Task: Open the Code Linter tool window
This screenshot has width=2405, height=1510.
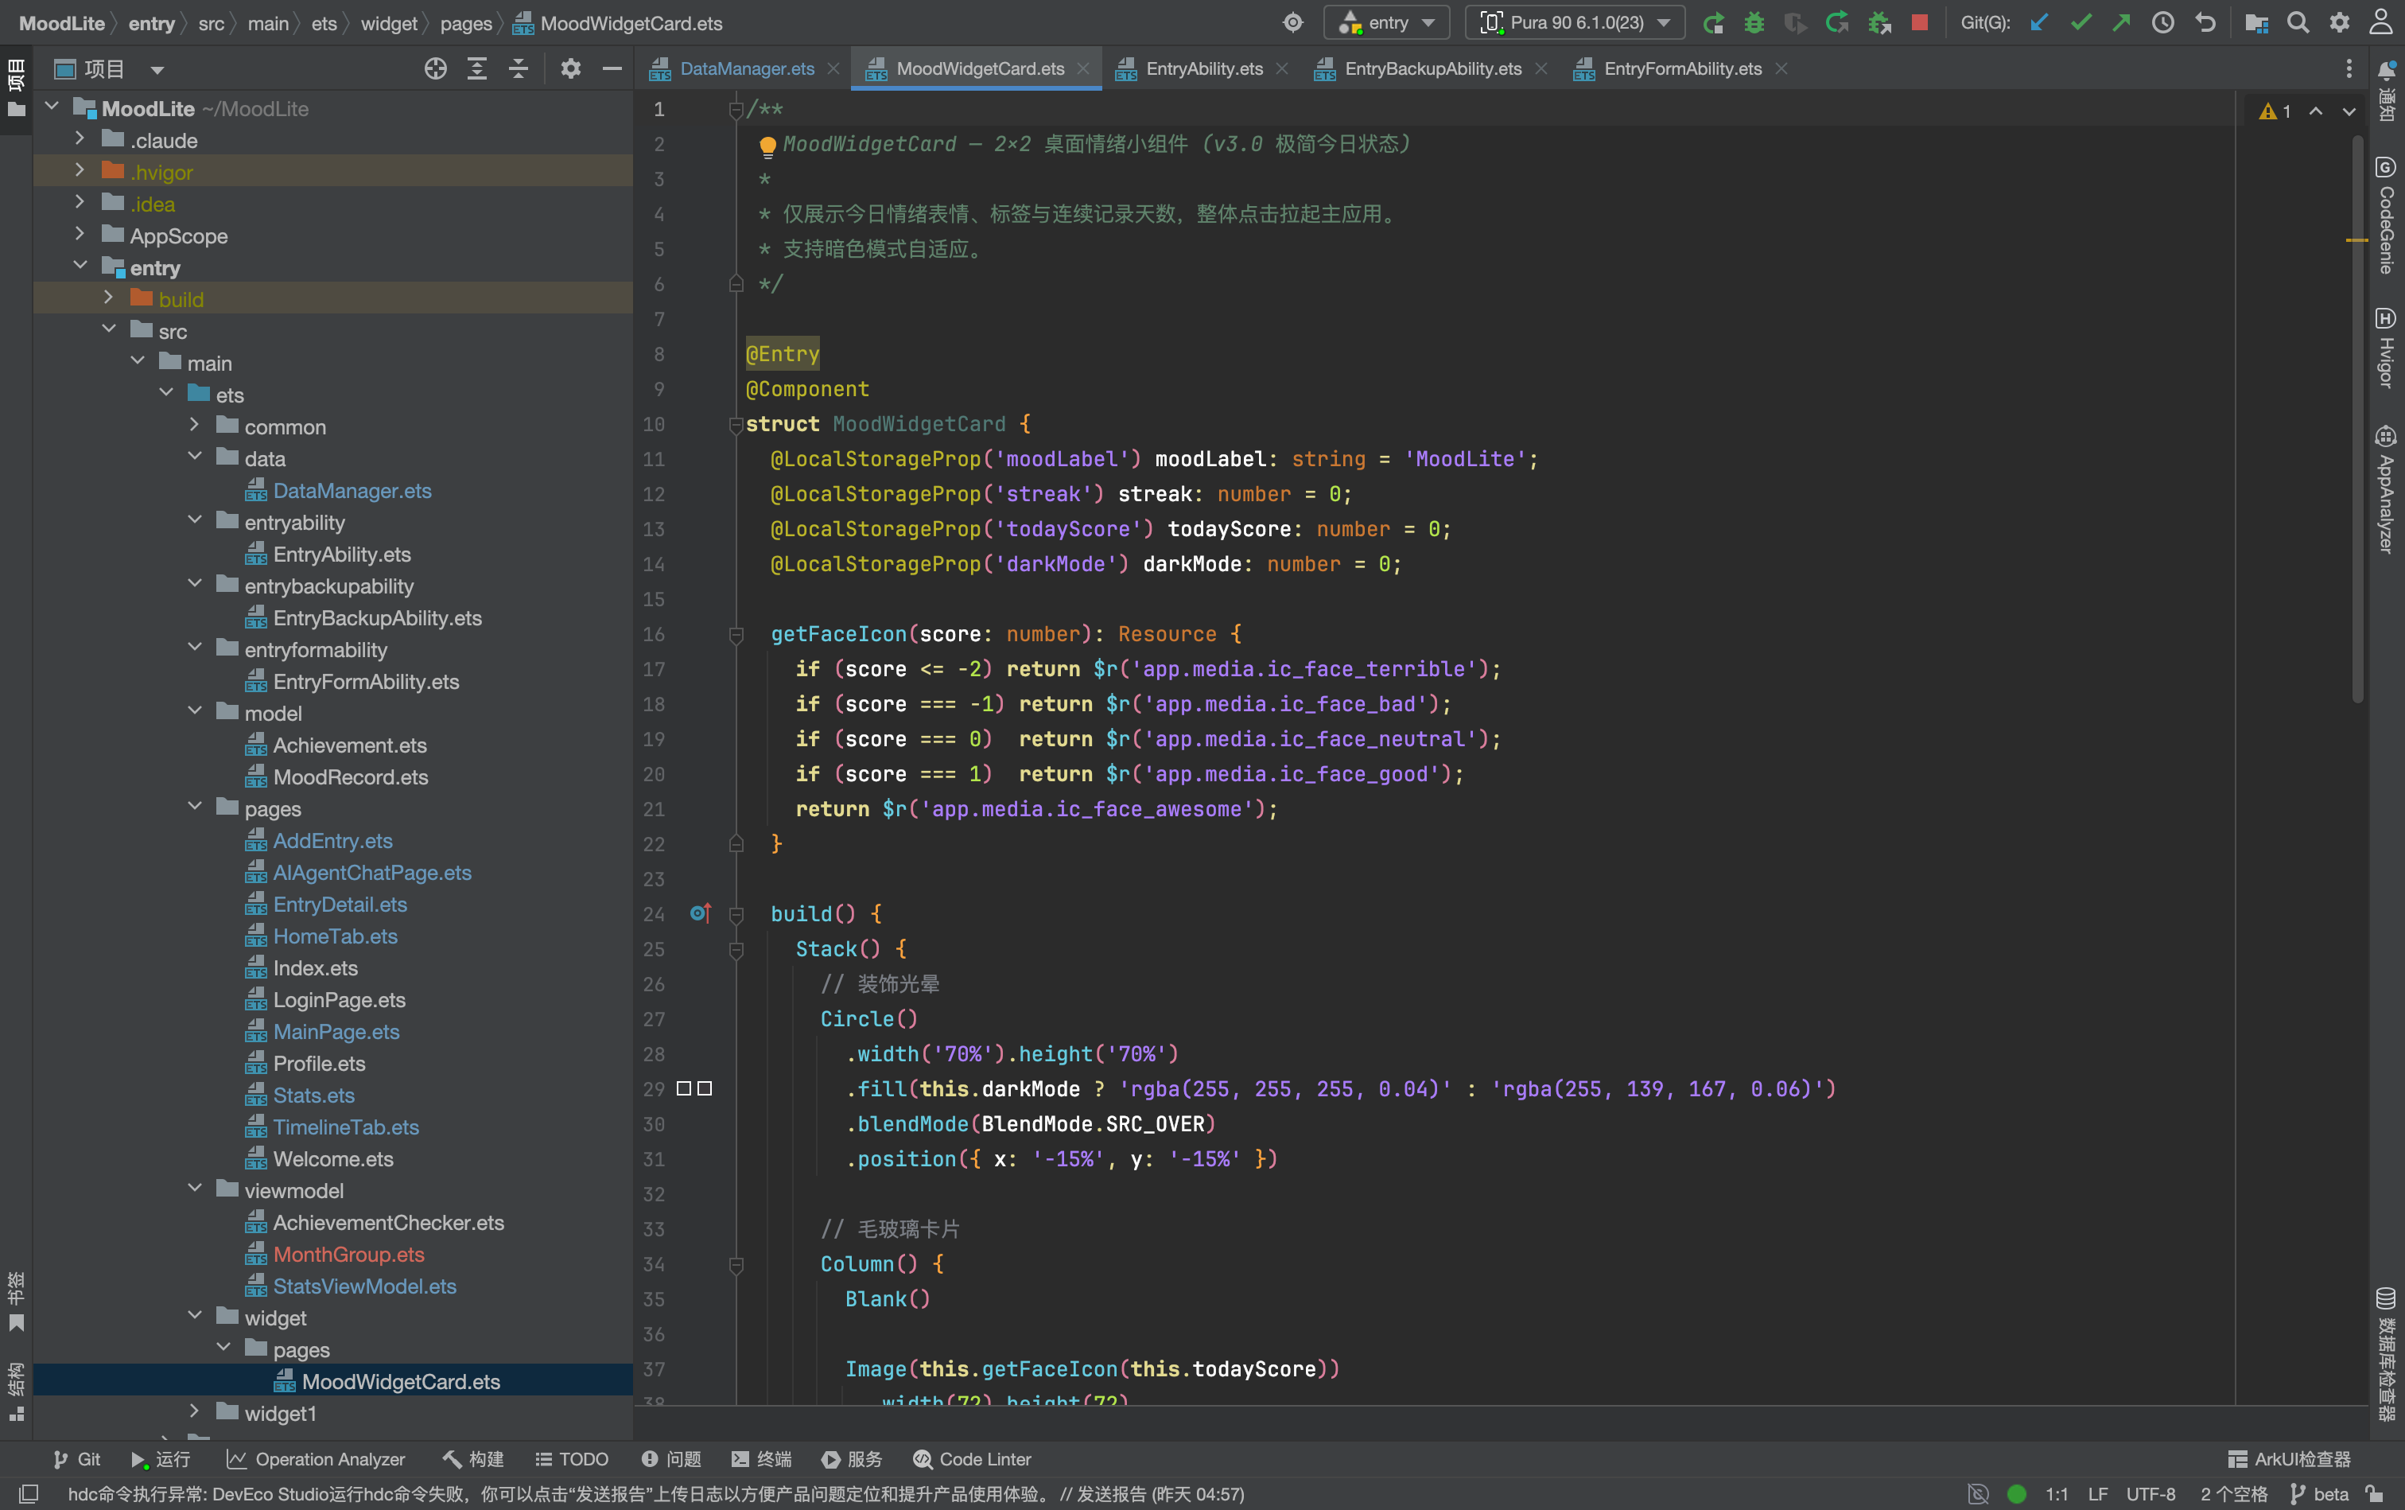Action: coord(971,1459)
